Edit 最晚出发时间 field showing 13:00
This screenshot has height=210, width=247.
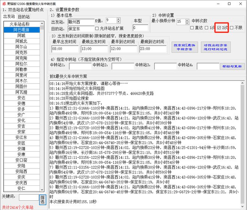tap(94, 49)
